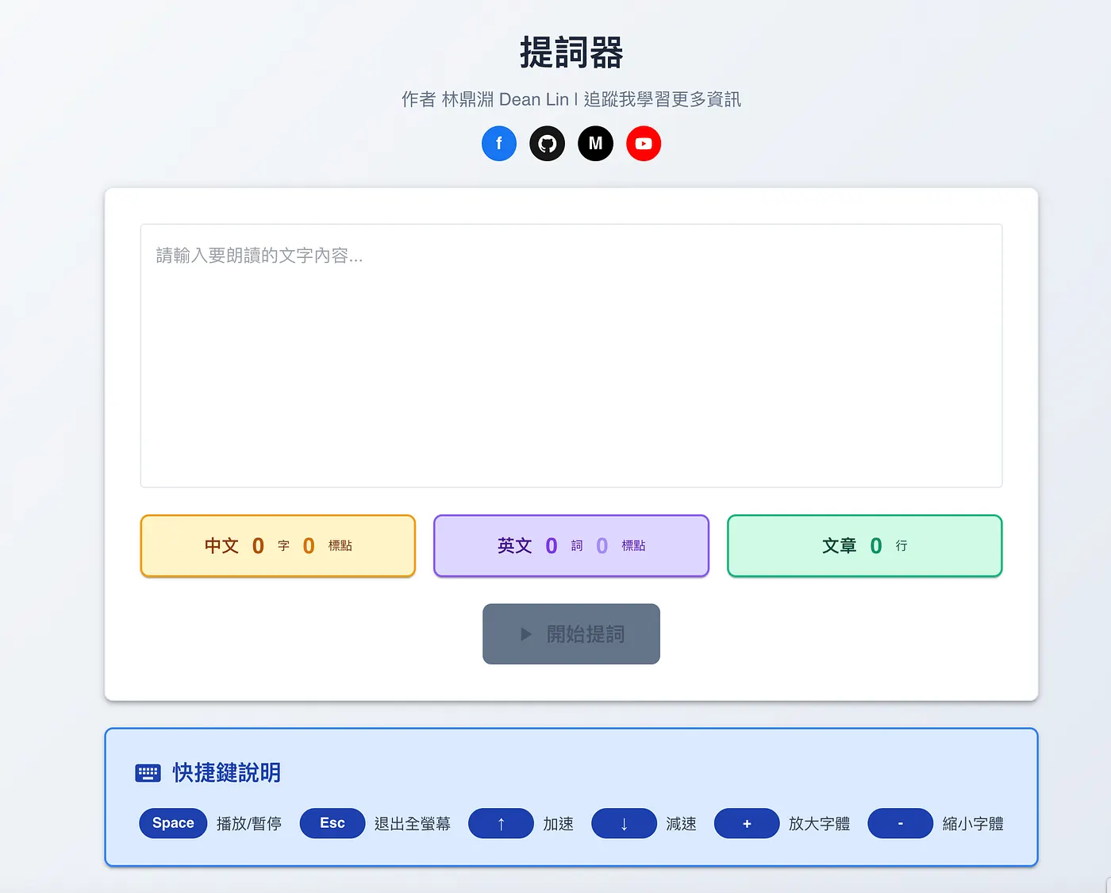Image resolution: width=1111 pixels, height=893 pixels.
Task: Click the 加速 label
Action: pos(559,824)
